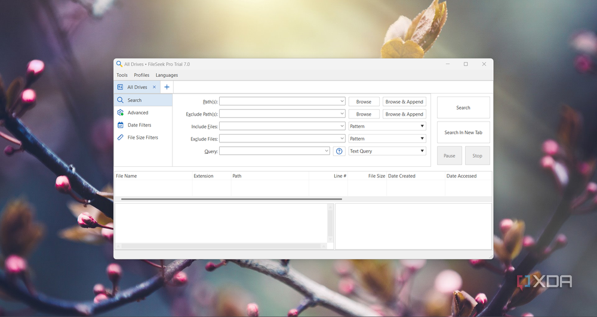The width and height of the screenshot is (597, 317).
Task: Open the Tools menu
Action: pos(122,75)
